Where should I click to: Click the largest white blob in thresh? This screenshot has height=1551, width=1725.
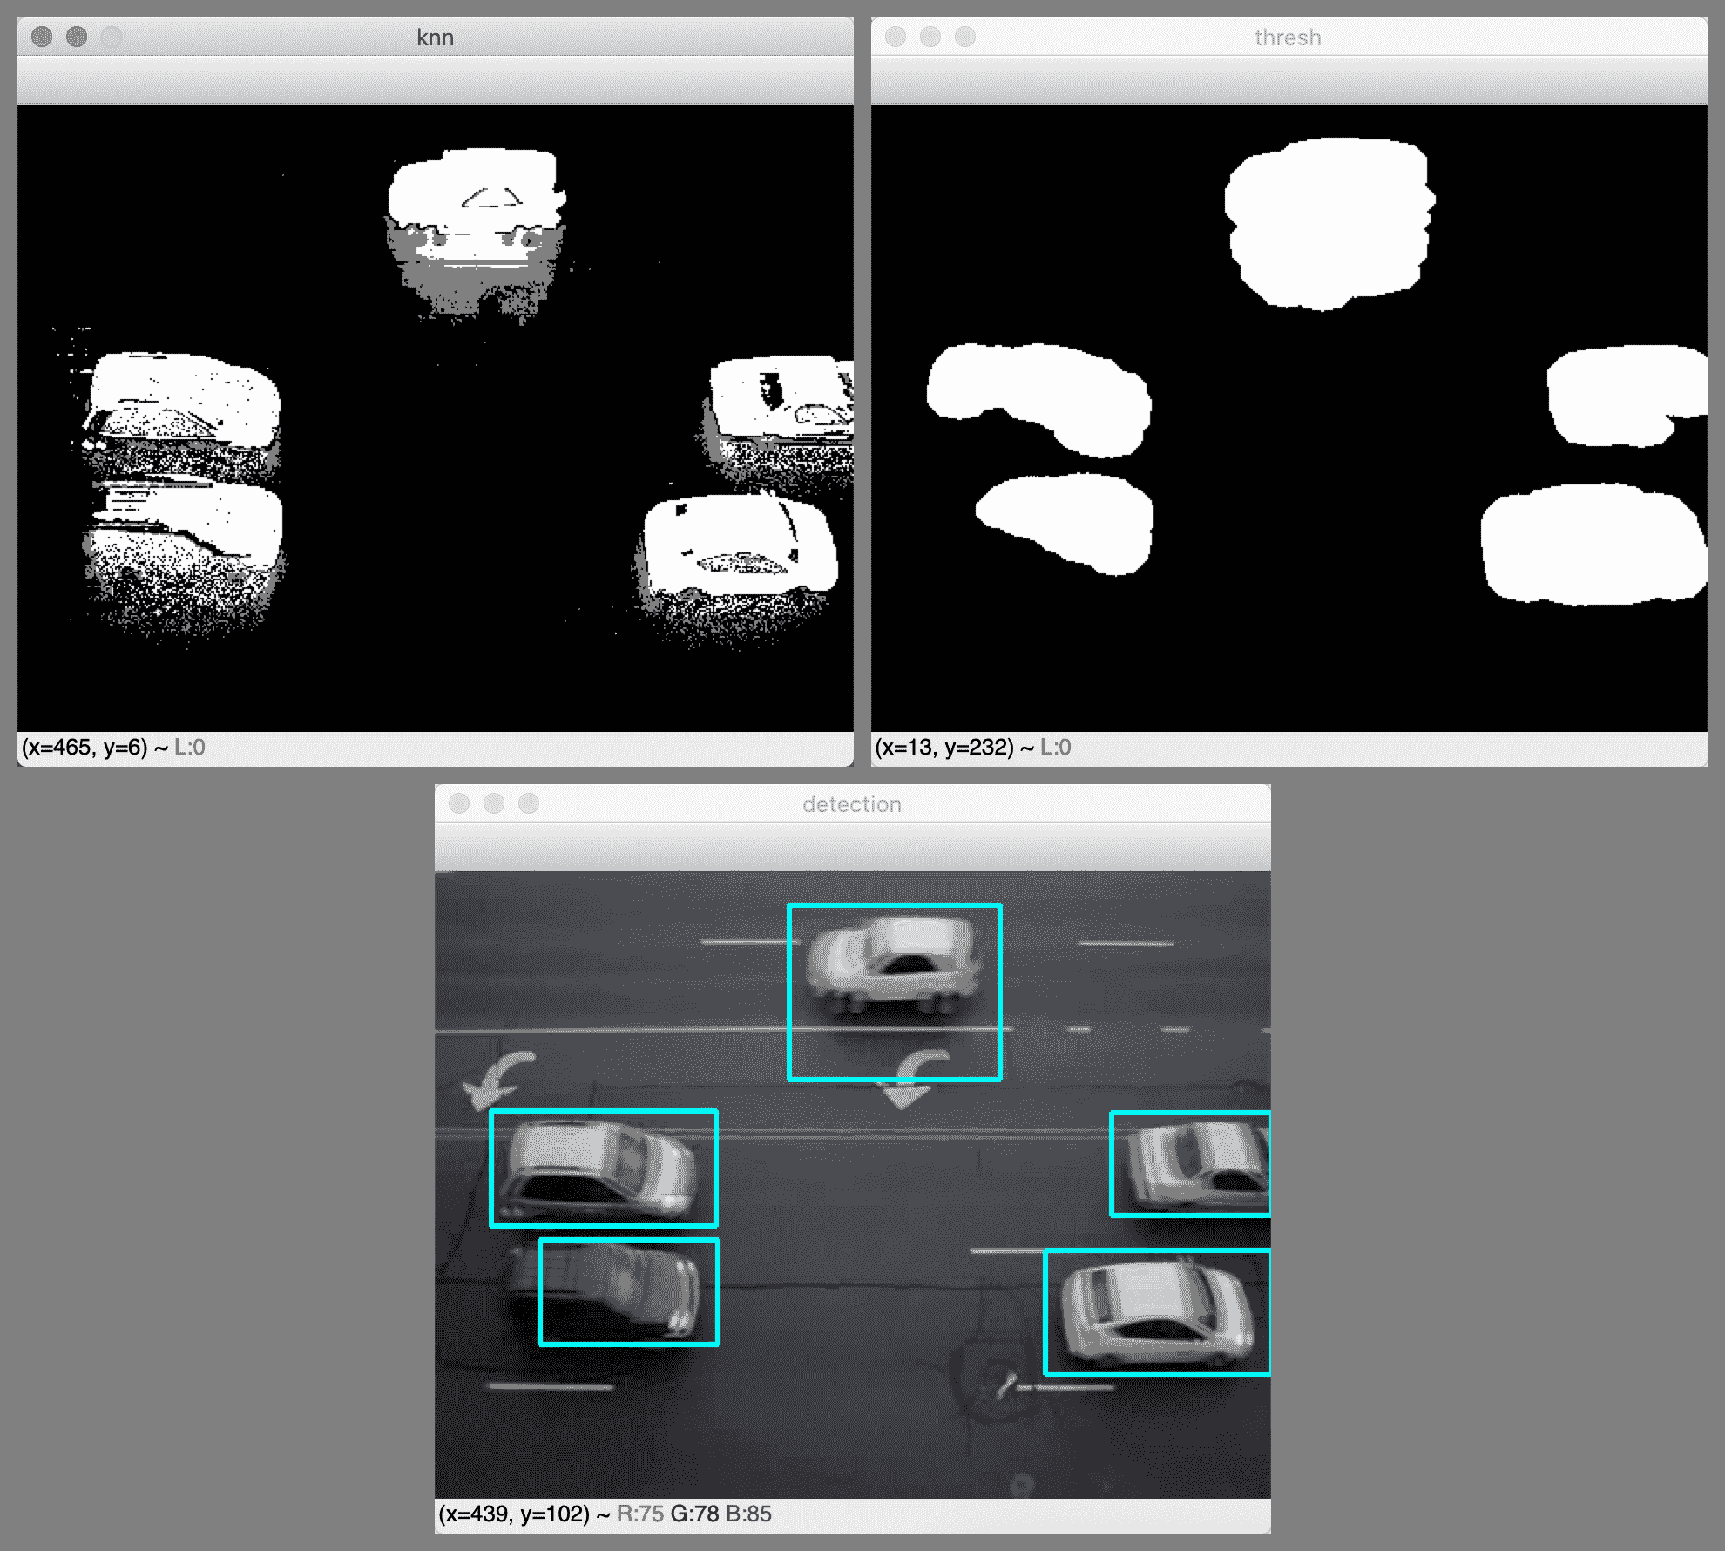pos(1329,222)
